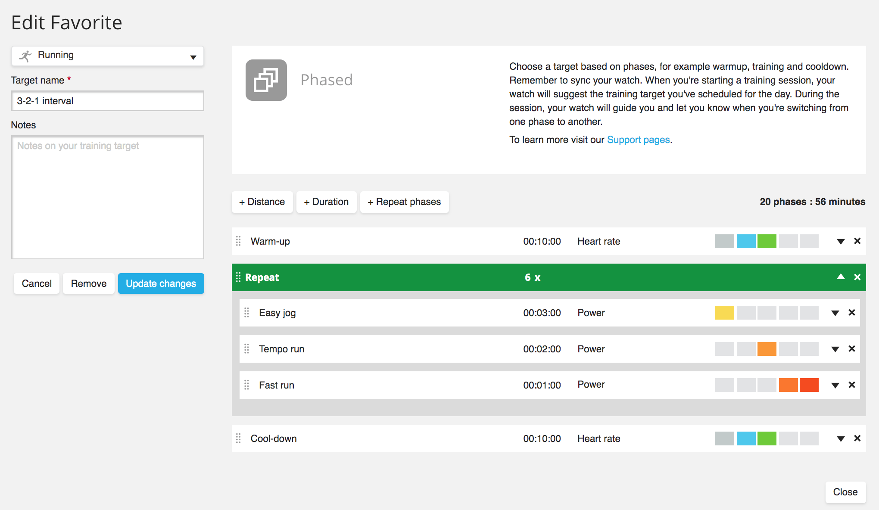Grab the Warm-up drag handle
Image resolution: width=879 pixels, height=510 pixels.
coord(238,241)
